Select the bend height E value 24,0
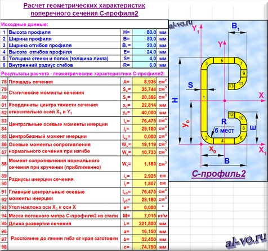 (144, 52)
